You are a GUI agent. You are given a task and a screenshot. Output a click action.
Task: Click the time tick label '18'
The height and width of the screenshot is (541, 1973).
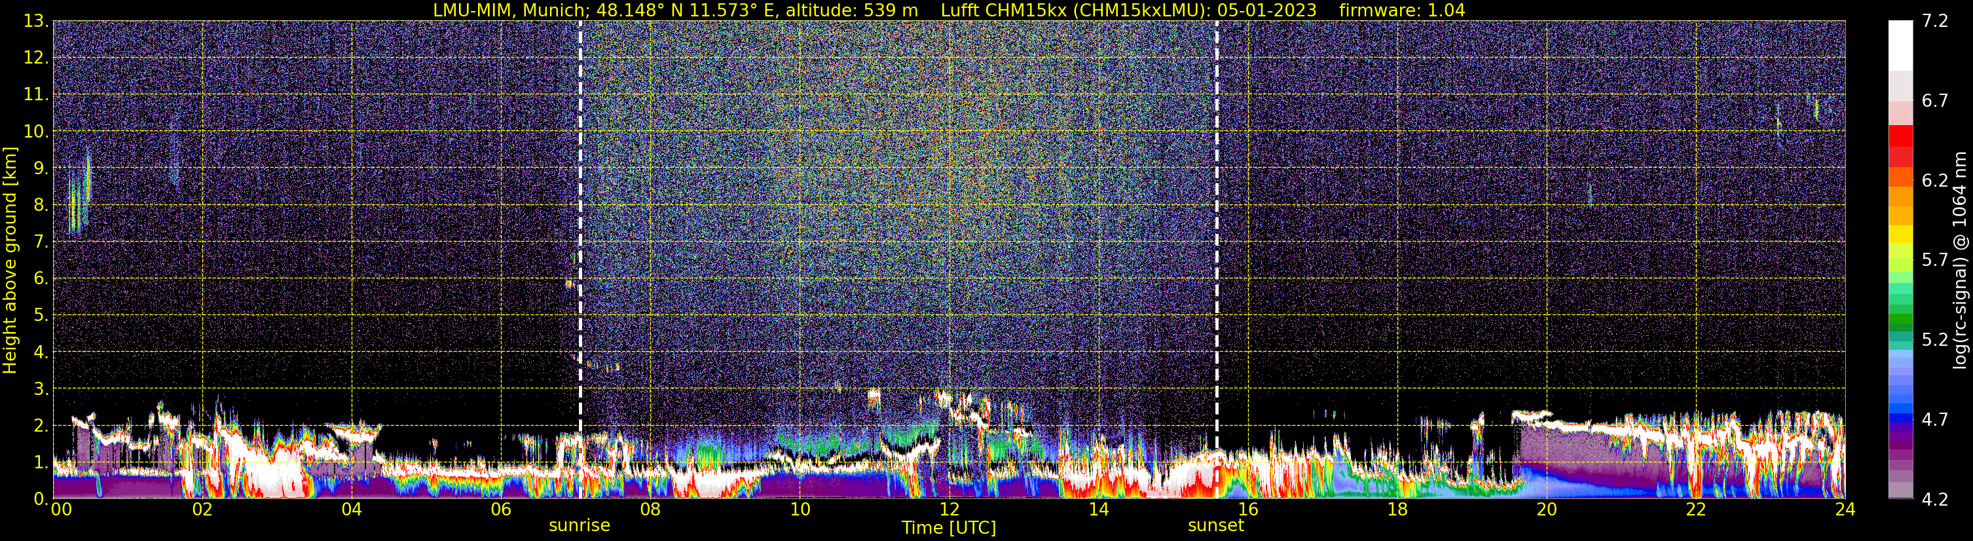(1397, 510)
